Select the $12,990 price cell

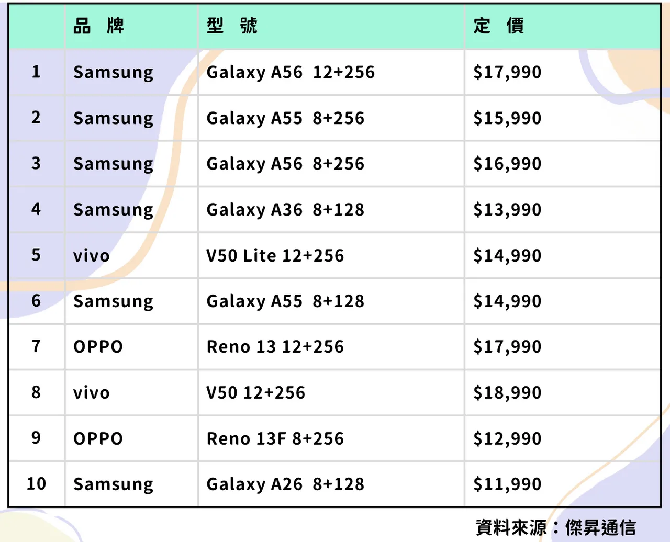point(507,439)
